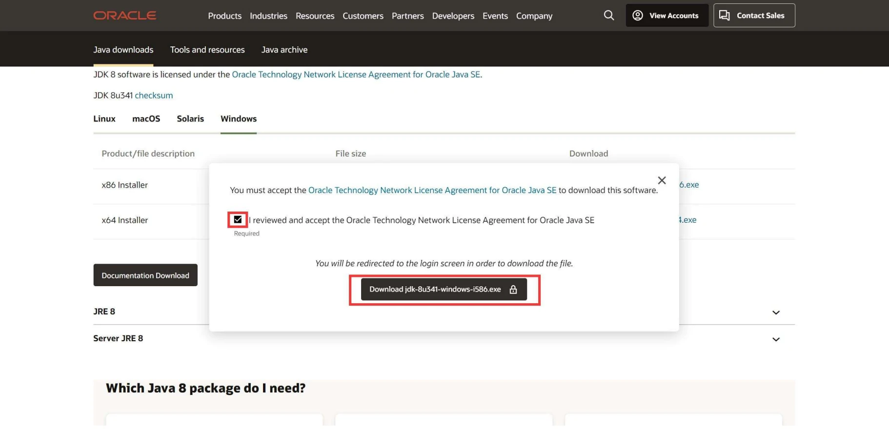Image resolution: width=889 pixels, height=429 pixels.
Task: Expand the Server JRE 8 section chevron
Action: click(x=776, y=339)
